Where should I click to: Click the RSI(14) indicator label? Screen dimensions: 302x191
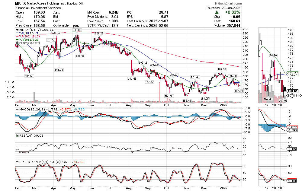pos(25,136)
